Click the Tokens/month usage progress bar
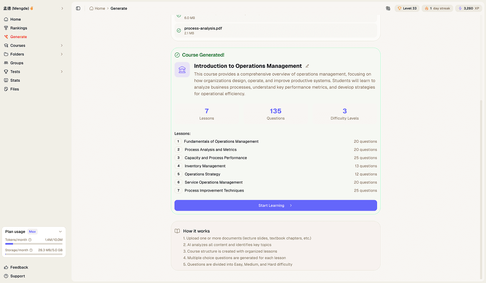This screenshot has width=486, height=283. pos(34,244)
